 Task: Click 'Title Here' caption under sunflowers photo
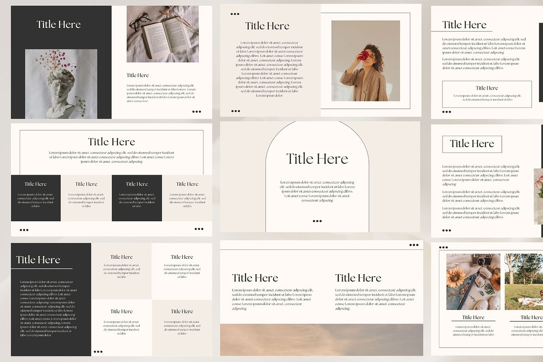tap(473, 317)
